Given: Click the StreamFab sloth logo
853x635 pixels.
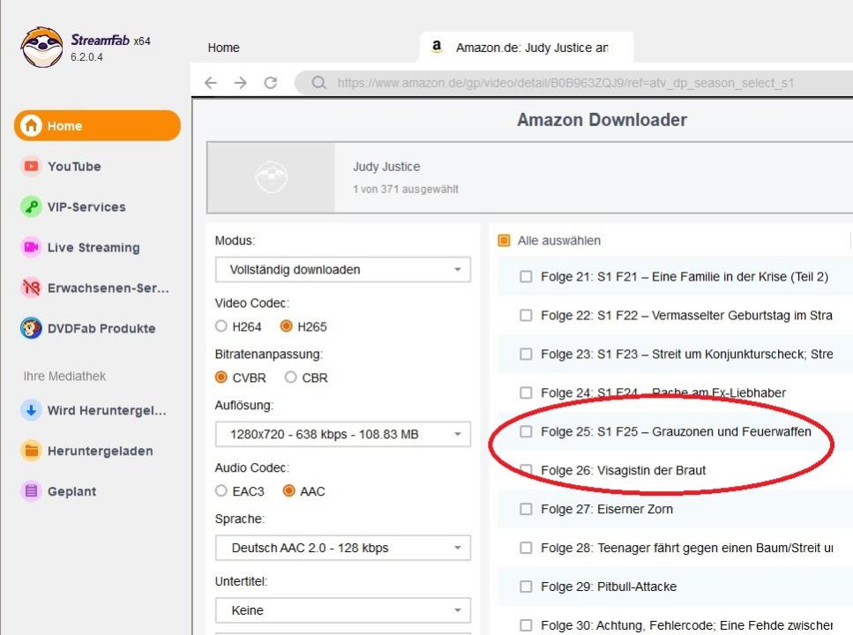Looking at the screenshot, I should pos(41,47).
